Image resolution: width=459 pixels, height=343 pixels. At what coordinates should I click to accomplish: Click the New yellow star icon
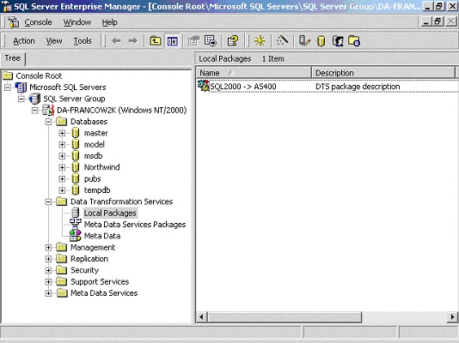(x=260, y=41)
